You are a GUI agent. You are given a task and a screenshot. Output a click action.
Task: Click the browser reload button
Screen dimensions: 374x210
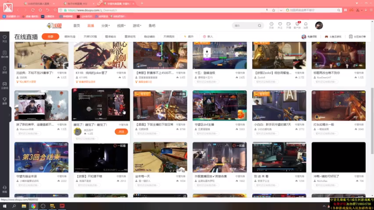tap(33, 10)
